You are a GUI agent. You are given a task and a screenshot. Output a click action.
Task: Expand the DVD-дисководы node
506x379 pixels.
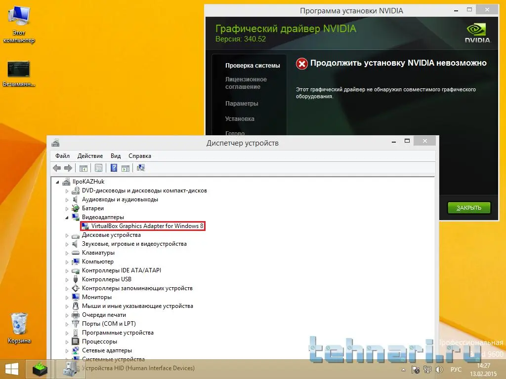[x=67, y=191]
